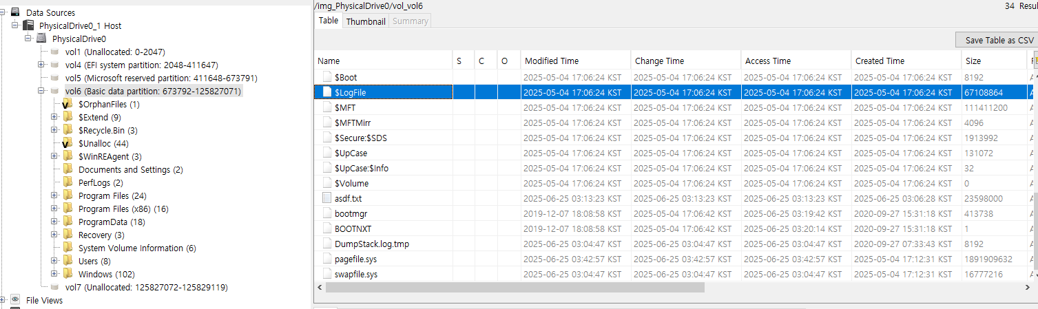Image resolution: width=1038 pixels, height=309 pixels.
Task: Click the Documents and Settings folder icon
Action: (68, 169)
